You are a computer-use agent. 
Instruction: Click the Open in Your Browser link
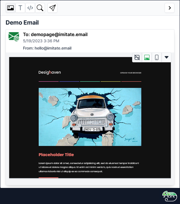pos(131,73)
